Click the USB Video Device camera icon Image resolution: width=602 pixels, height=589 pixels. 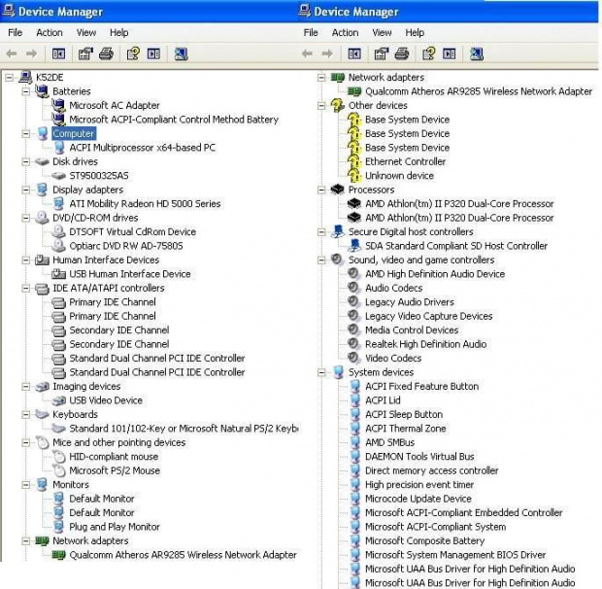(58, 400)
